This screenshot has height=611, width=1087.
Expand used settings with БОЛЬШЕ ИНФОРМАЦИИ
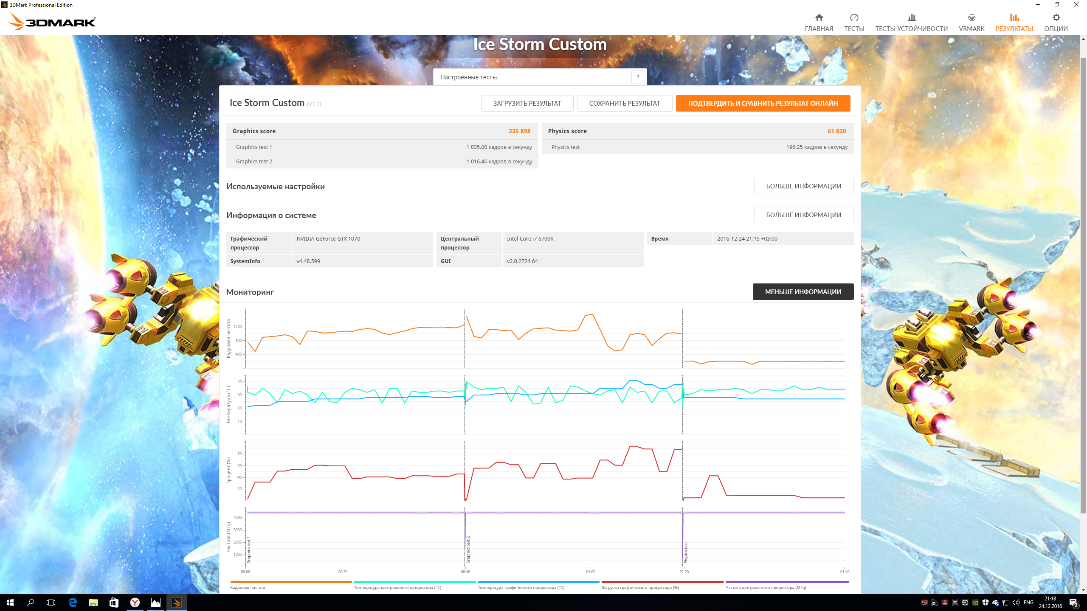[x=803, y=186]
